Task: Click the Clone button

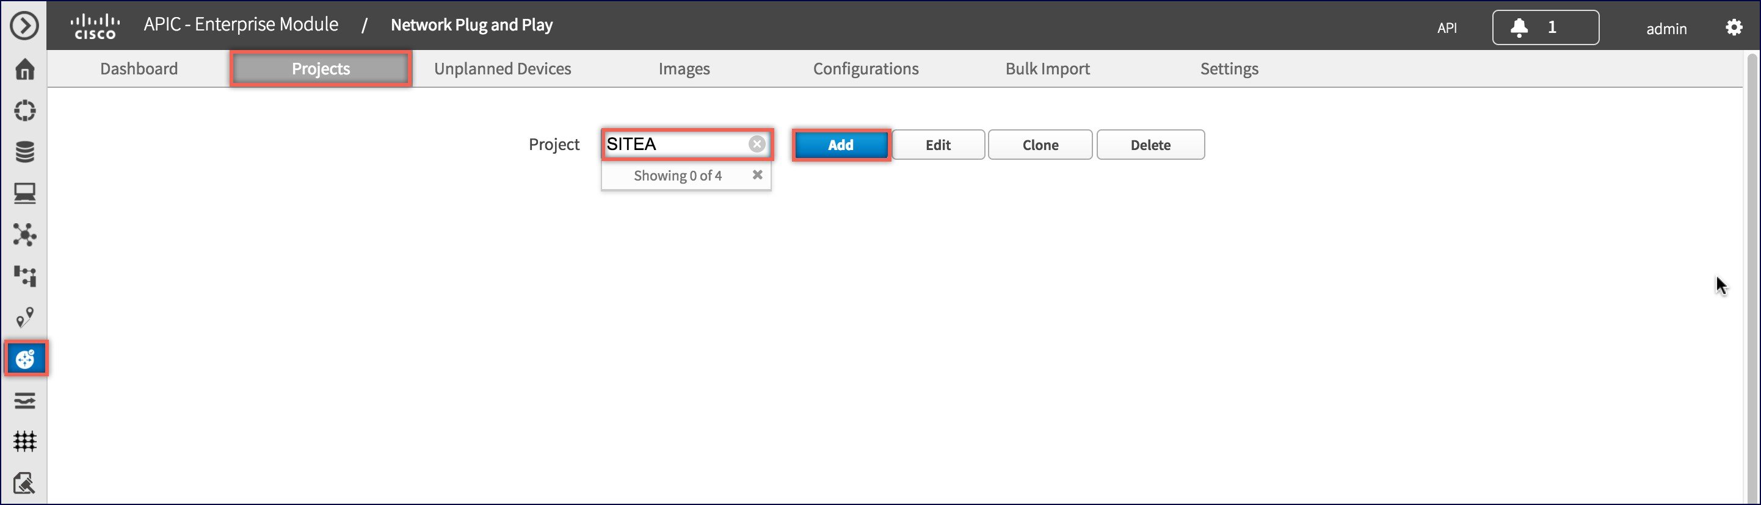Action: [x=1040, y=145]
